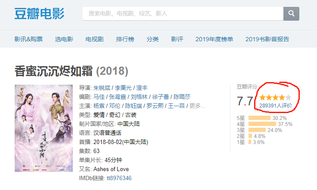Click the 豆瓣电影 logo
Image resolution: width=317 pixels, height=190 pixels.
[x=40, y=13]
